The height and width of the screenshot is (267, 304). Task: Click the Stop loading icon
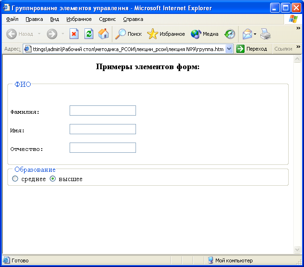pos(74,34)
